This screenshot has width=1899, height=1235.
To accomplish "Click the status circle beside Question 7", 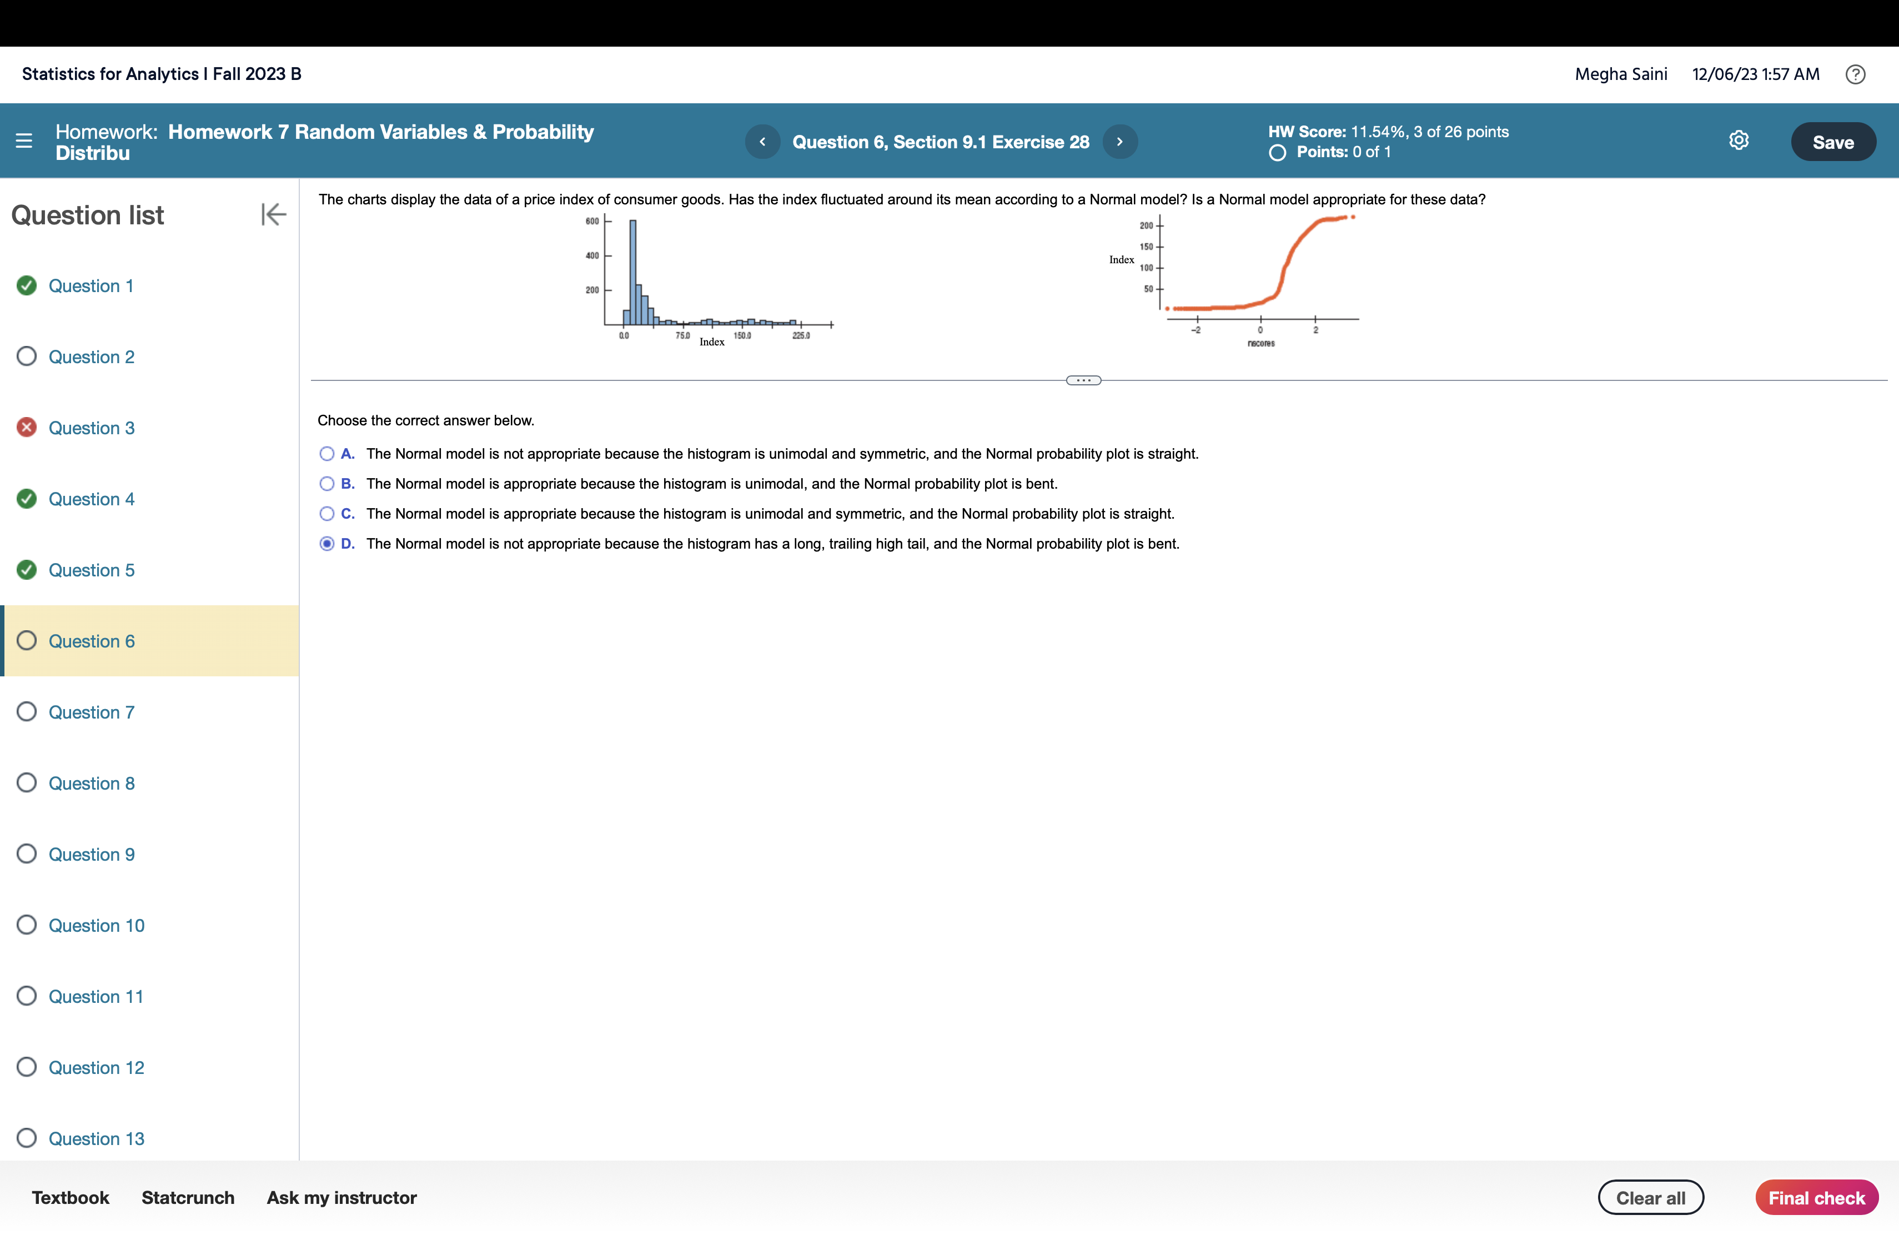I will point(26,712).
